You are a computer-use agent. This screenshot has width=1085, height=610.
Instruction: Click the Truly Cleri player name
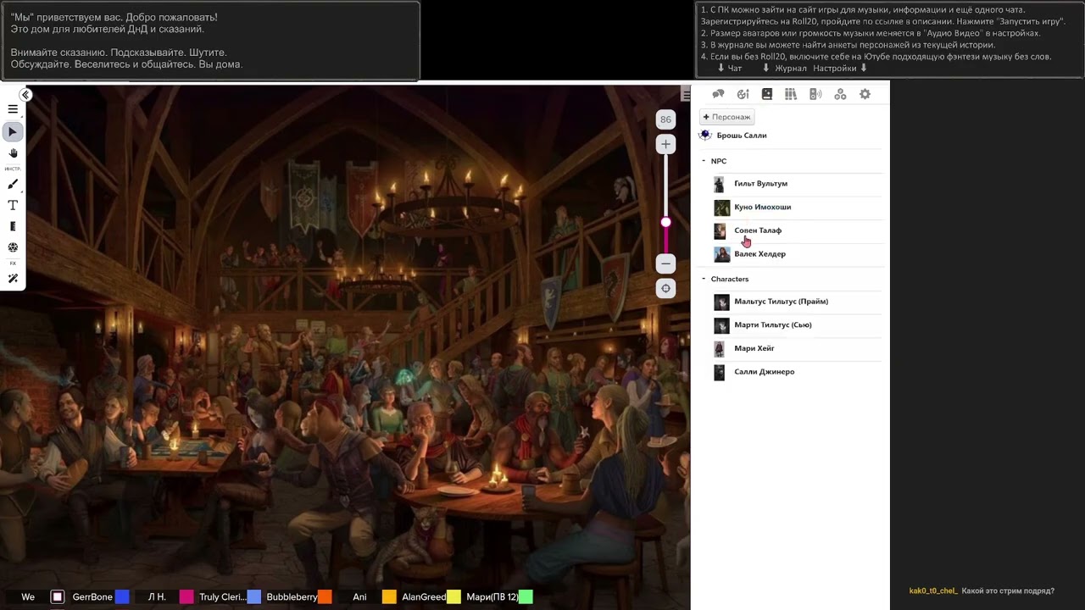click(222, 597)
